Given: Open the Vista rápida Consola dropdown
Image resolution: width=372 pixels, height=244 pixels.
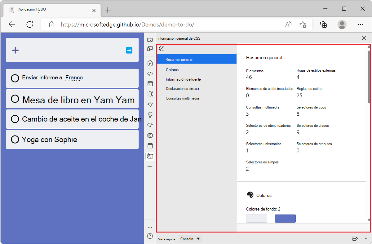Looking at the screenshot, I should click(191, 239).
